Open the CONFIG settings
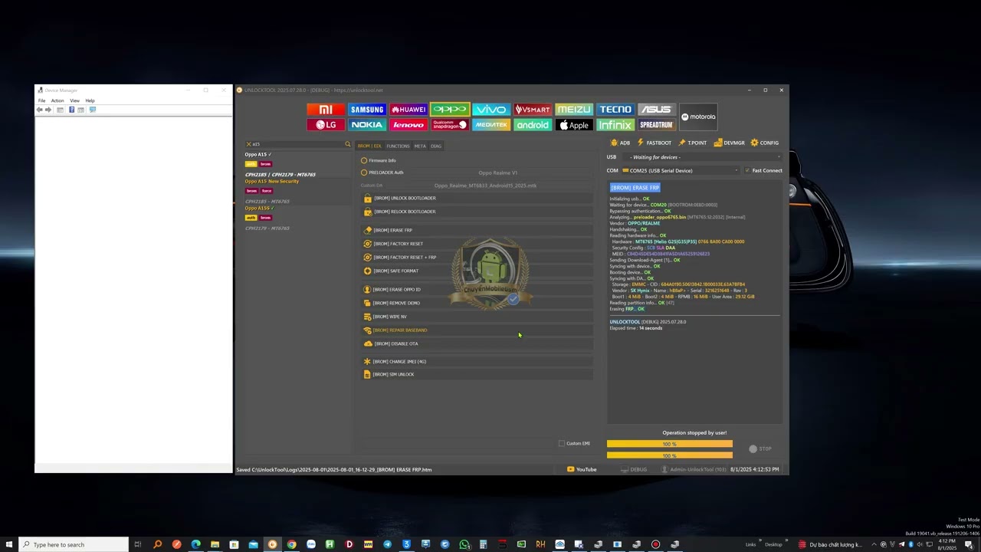Screen dimensions: 981x552 (x=765, y=143)
